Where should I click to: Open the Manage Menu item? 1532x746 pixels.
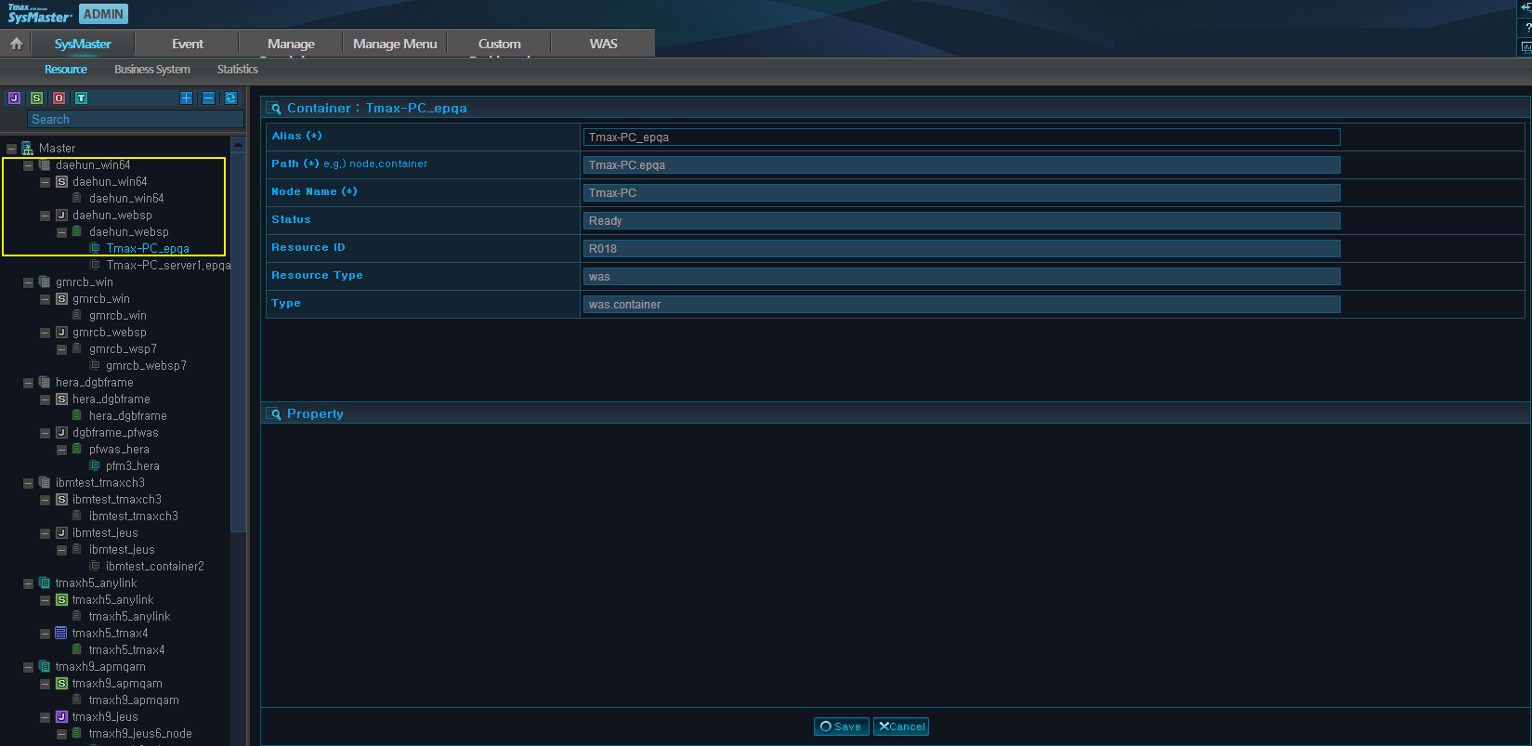point(395,44)
